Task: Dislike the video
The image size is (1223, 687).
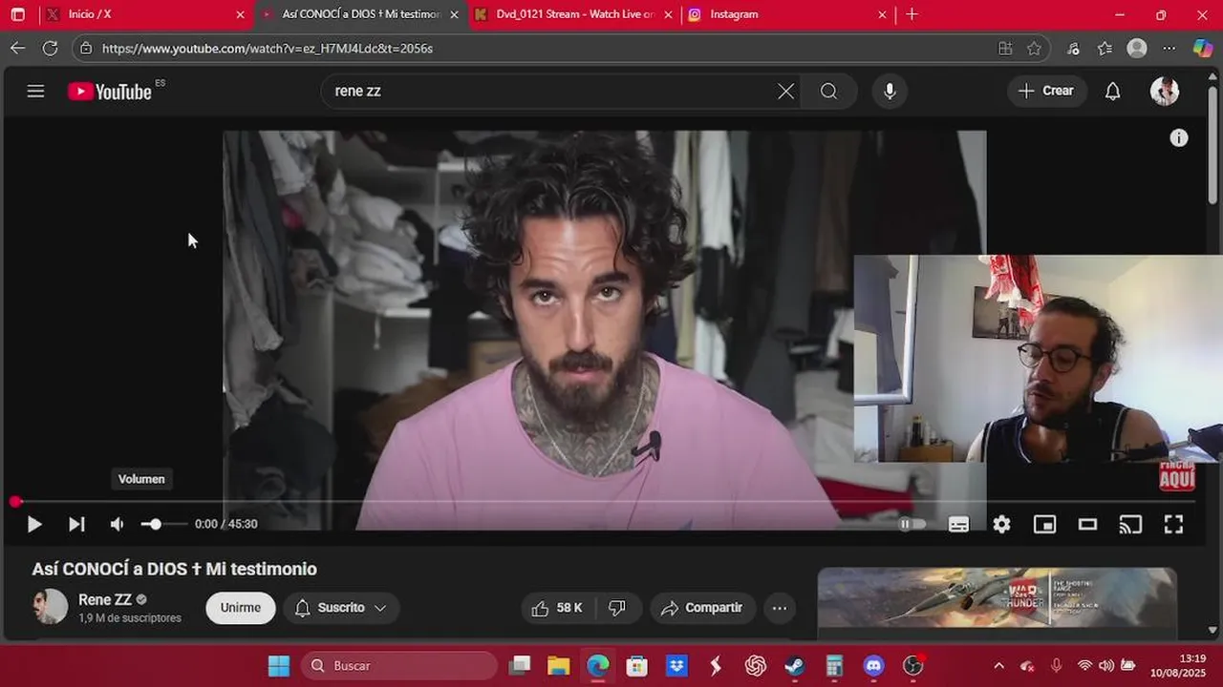Action: coord(617,608)
